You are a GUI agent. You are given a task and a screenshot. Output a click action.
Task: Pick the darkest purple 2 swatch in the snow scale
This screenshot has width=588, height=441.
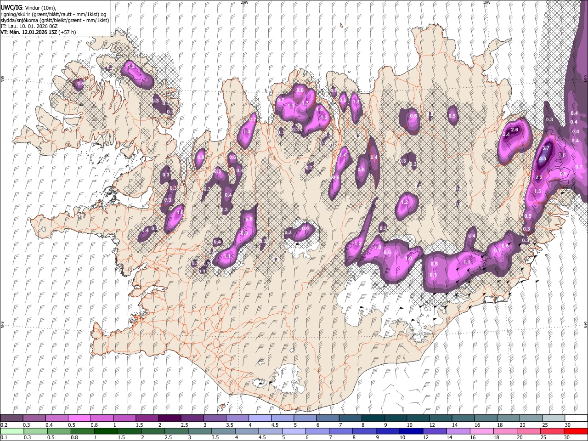[x=169, y=418]
